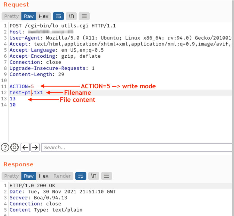Open the Response panel hamburger menu

(x=106, y=176)
